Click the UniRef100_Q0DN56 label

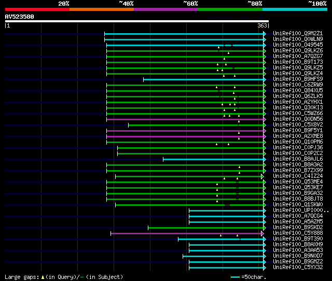pos(298,119)
